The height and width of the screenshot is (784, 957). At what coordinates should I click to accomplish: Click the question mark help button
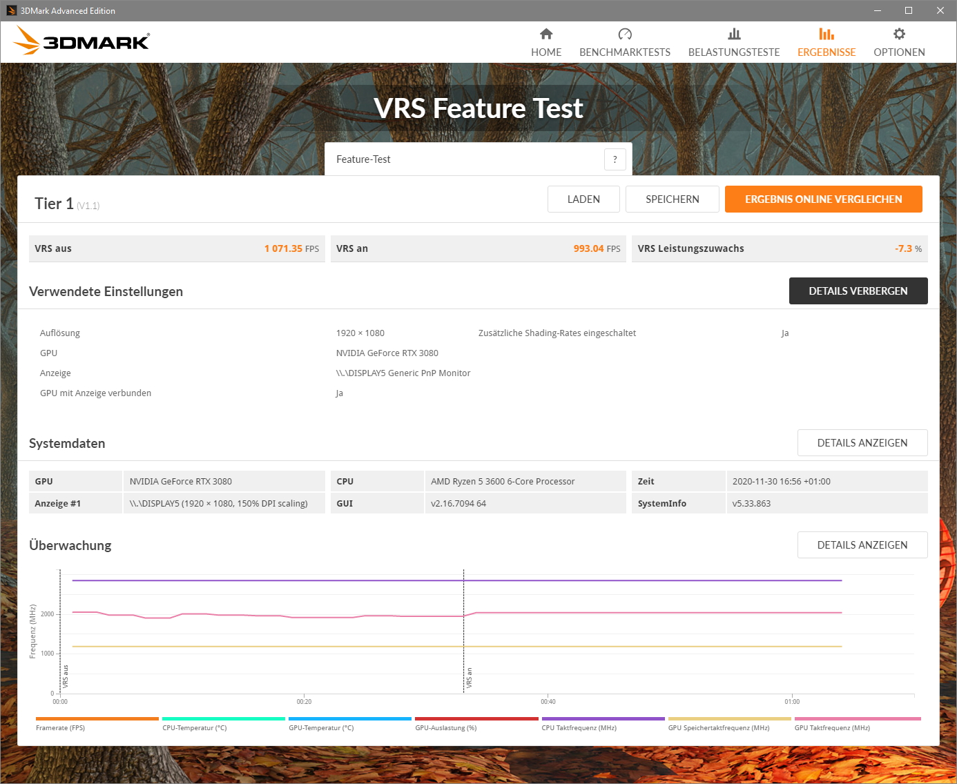[615, 159]
